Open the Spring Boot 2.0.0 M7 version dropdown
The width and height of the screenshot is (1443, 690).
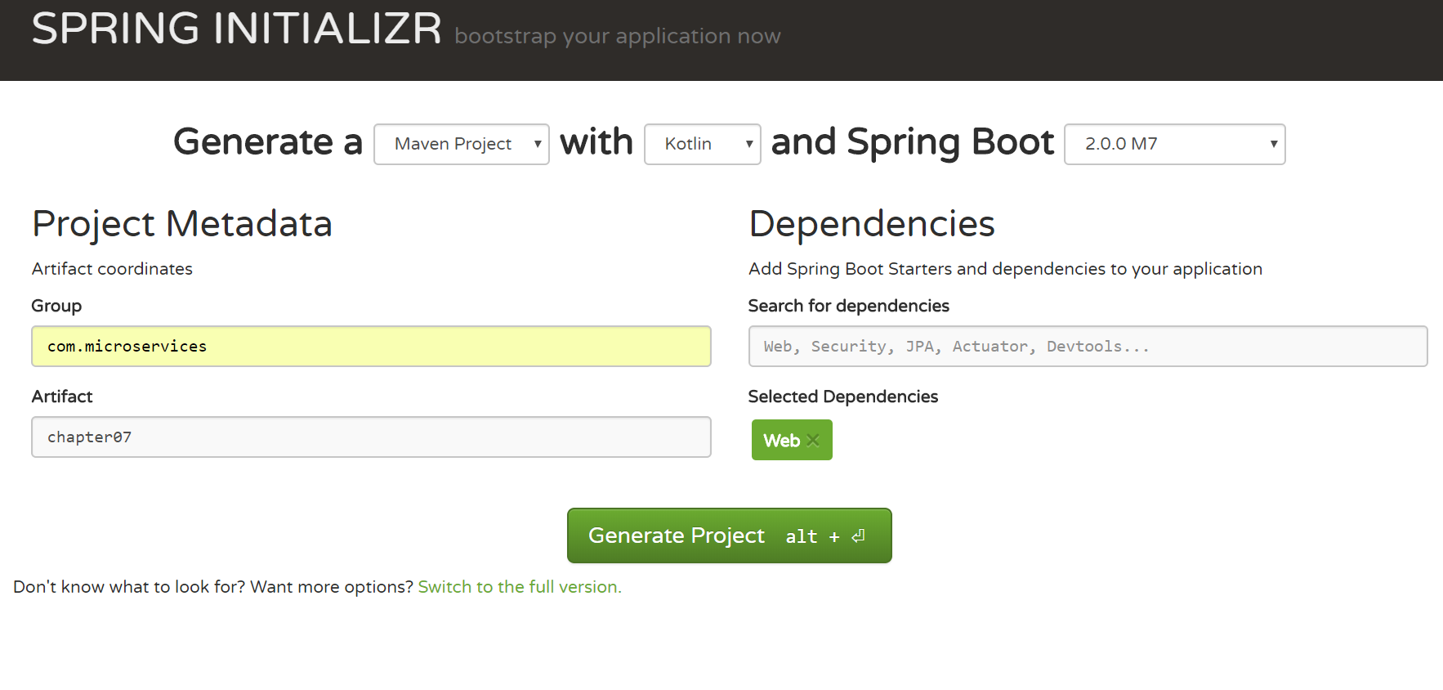1175,144
